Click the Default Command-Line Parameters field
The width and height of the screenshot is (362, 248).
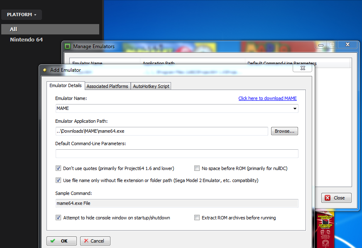click(177, 153)
